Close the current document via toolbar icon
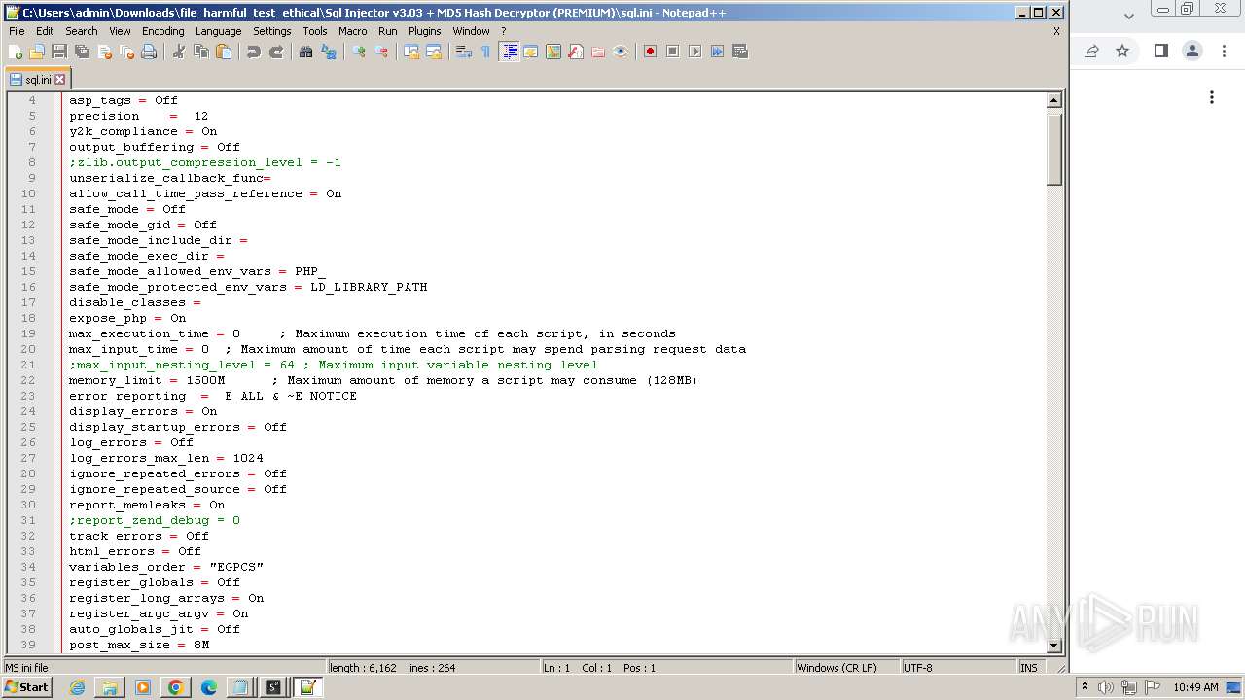Image resolution: width=1245 pixels, height=700 pixels. [x=104, y=52]
